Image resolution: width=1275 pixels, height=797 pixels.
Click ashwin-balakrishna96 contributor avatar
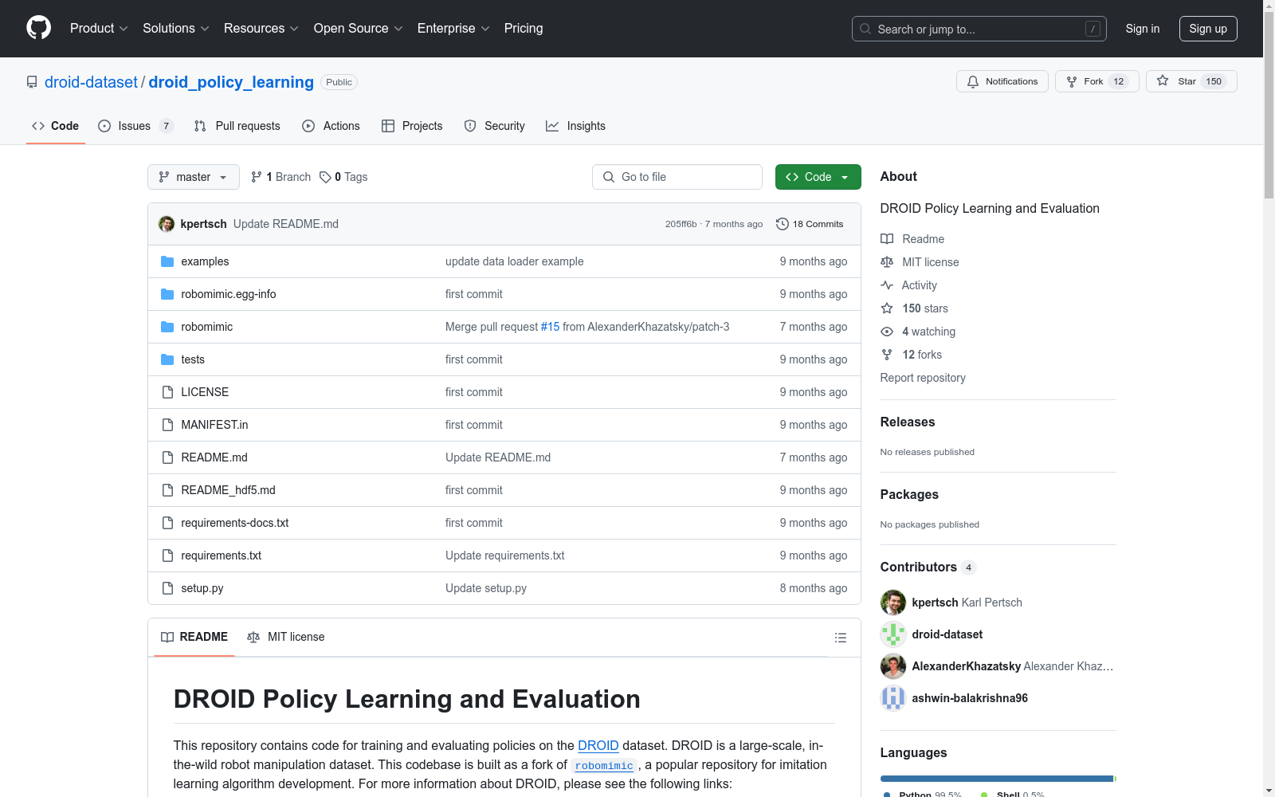coord(893,698)
